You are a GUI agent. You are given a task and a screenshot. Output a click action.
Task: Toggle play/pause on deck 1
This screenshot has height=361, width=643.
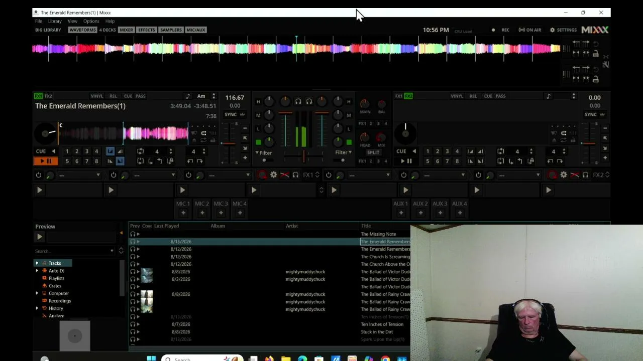point(45,161)
